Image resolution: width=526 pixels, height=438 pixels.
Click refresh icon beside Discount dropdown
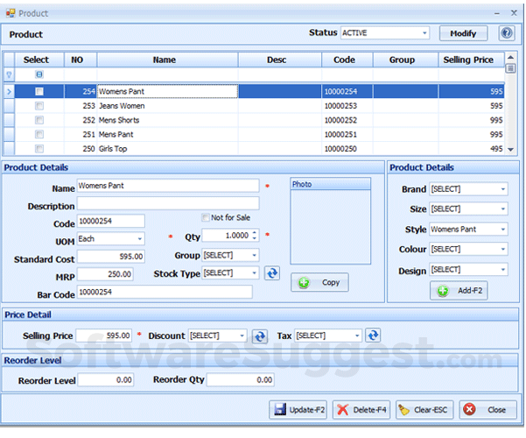tap(260, 336)
